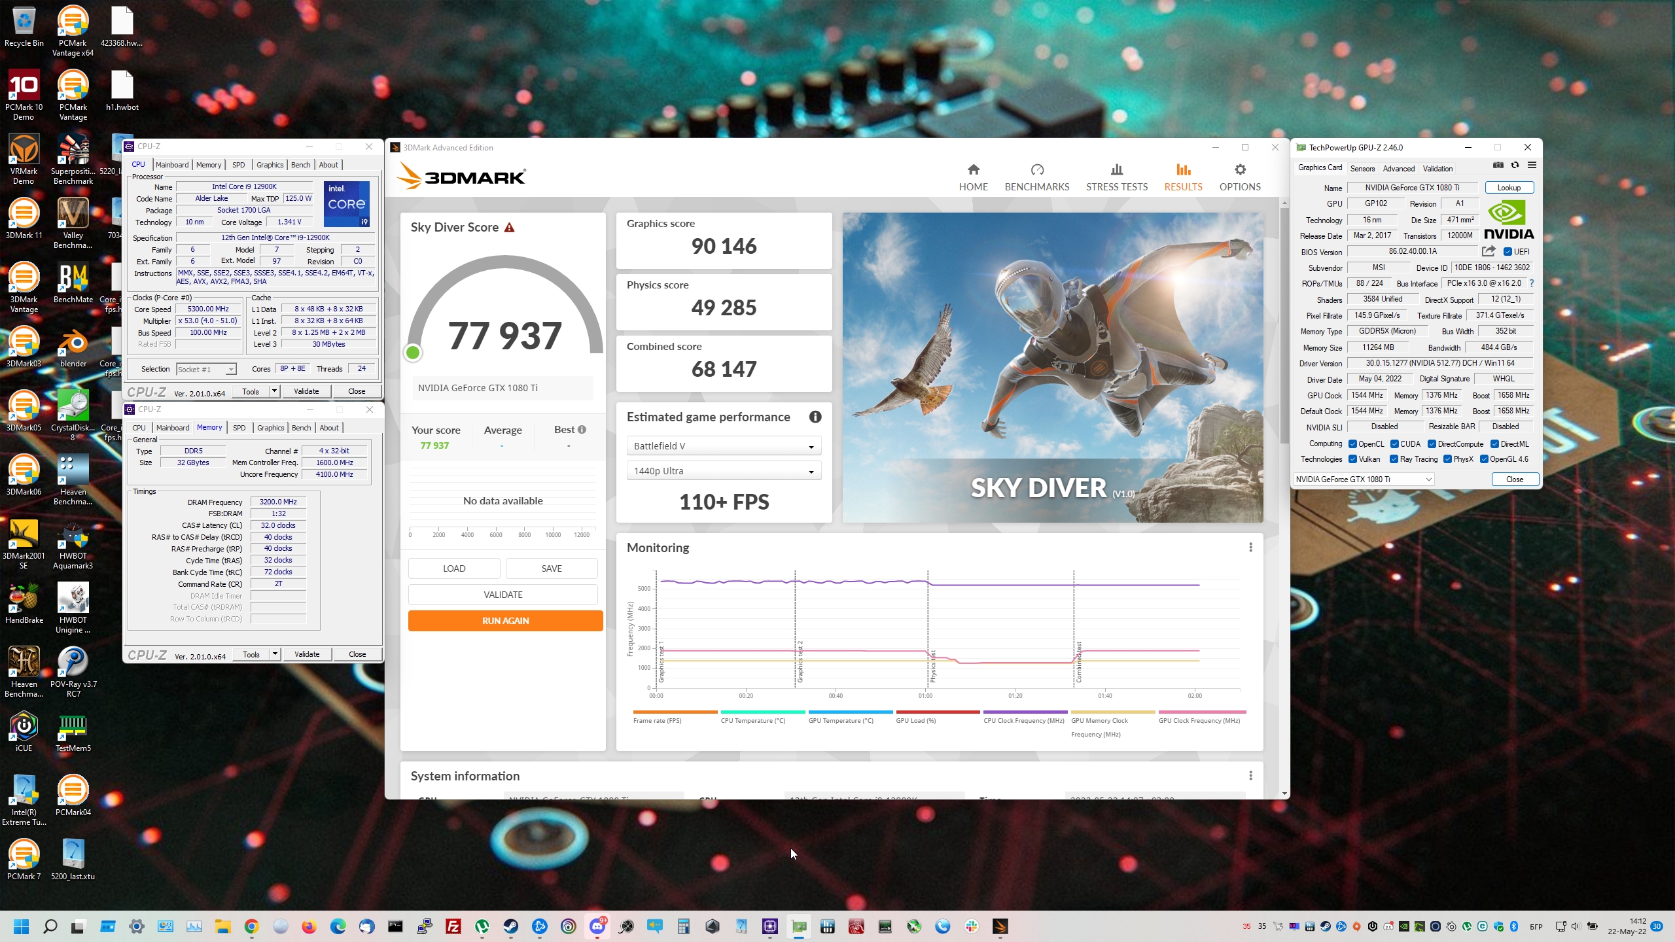Image resolution: width=1675 pixels, height=942 pixels.
Task: Click the GPU Load legend color
Action: click(x=938, y=712)
